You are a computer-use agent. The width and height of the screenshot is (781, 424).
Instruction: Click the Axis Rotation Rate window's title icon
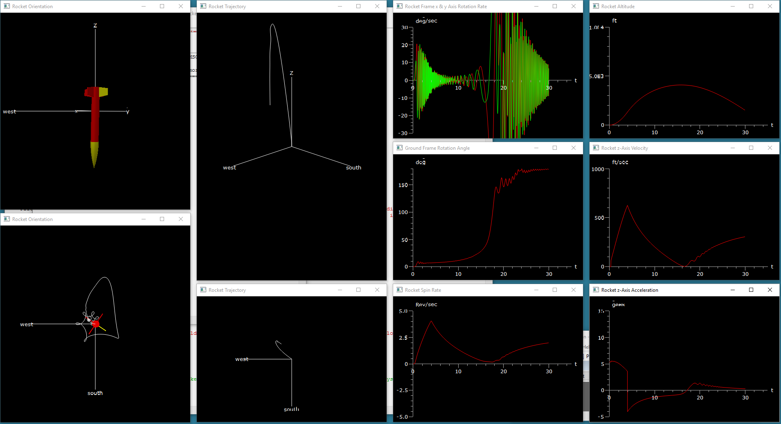(x=400, y=6)
